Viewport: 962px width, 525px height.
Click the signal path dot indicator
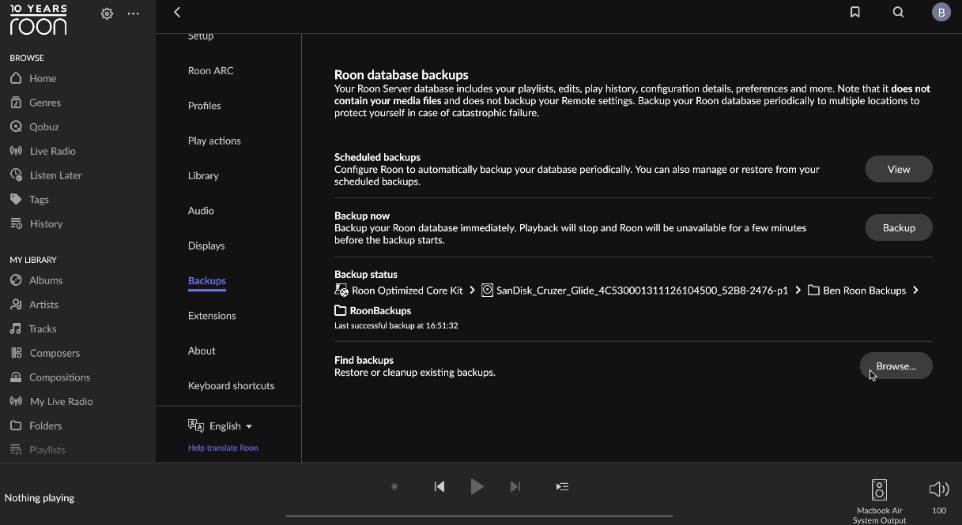[x=394, y=486]
